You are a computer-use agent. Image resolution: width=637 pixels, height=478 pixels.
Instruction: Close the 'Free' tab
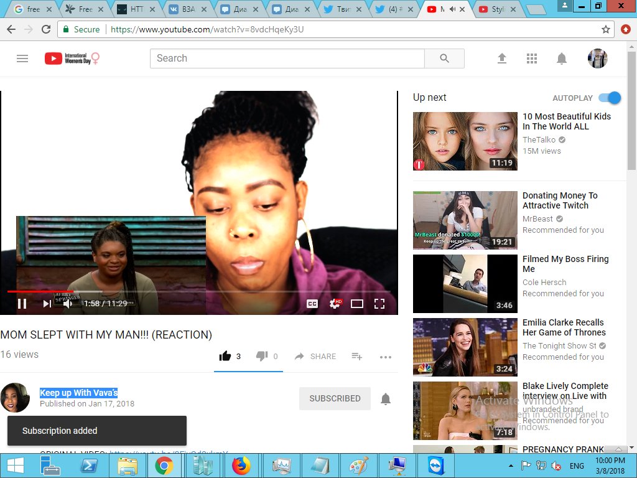[101, 9]
